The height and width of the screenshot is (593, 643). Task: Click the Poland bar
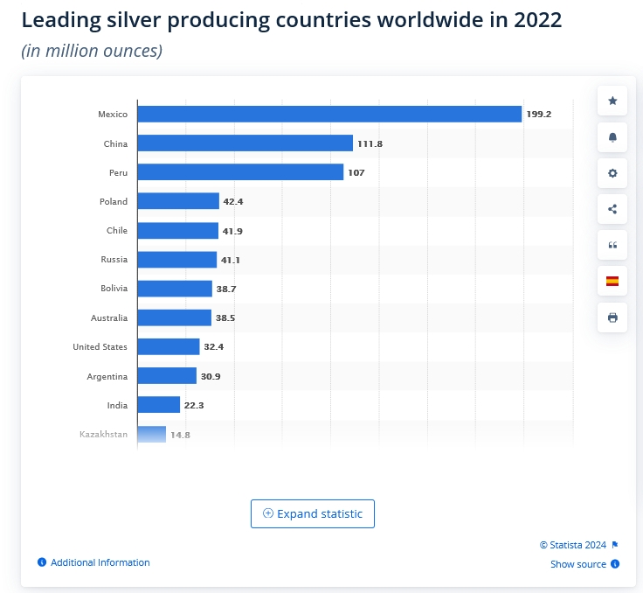click(178, 201)
